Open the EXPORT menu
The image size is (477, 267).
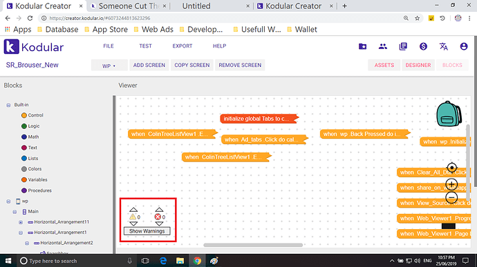pos(183,46)
